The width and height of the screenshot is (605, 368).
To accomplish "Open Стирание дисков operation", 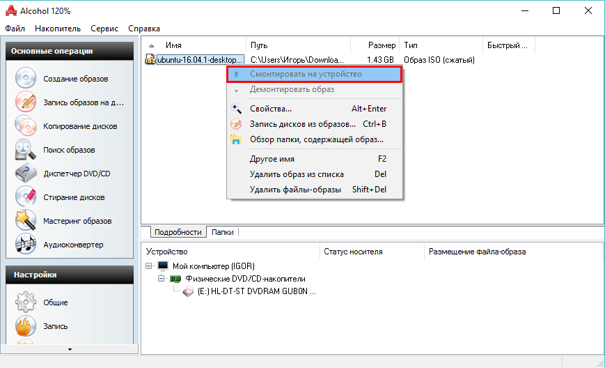I will 74,197.
